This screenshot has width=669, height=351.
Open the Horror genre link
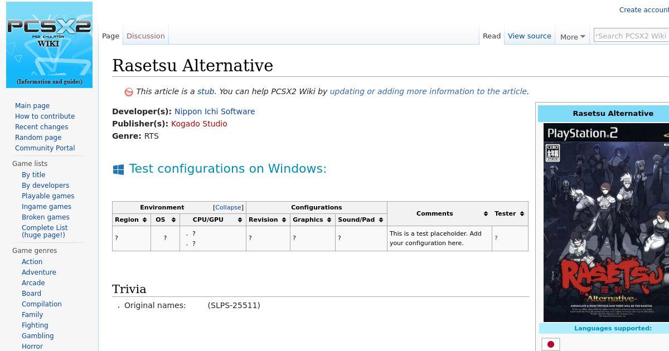click(x=32, y=347)
